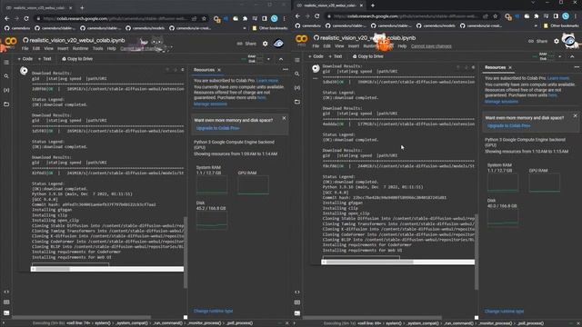Open terminal in right window

[297, 312]
